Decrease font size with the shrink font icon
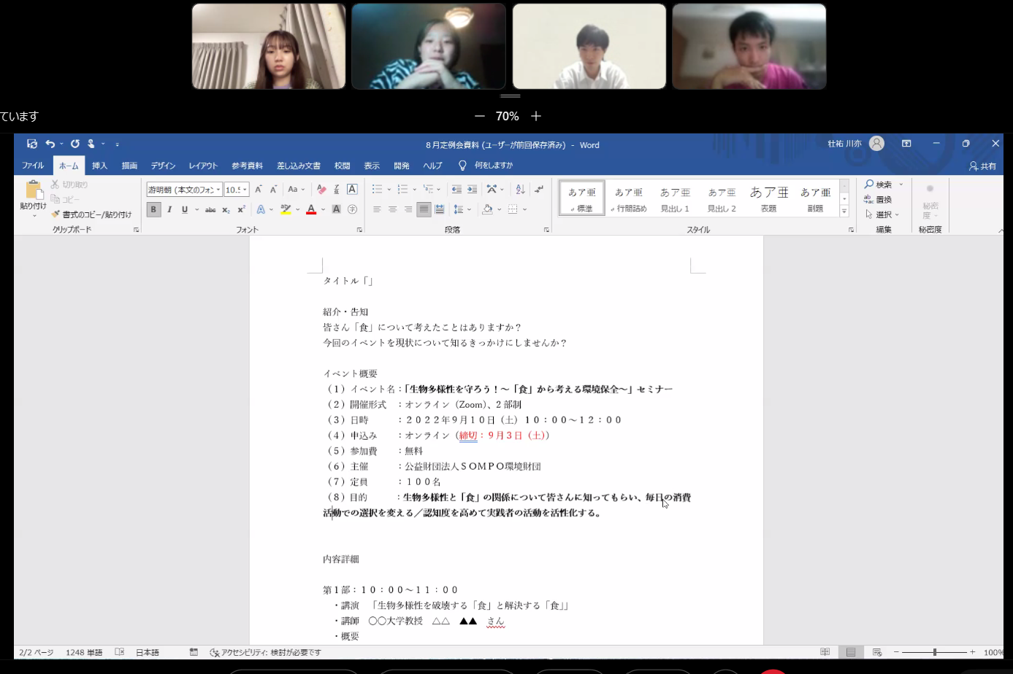The image size is (1013, 674). (273, 190)
